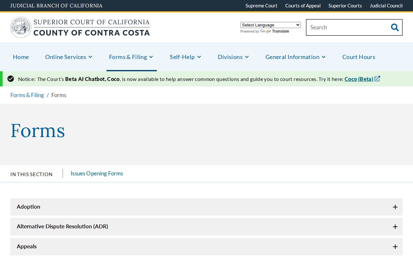Click the search magnifier icon
The width and height of the screenshot is (413, 258).
pos(395,27)
